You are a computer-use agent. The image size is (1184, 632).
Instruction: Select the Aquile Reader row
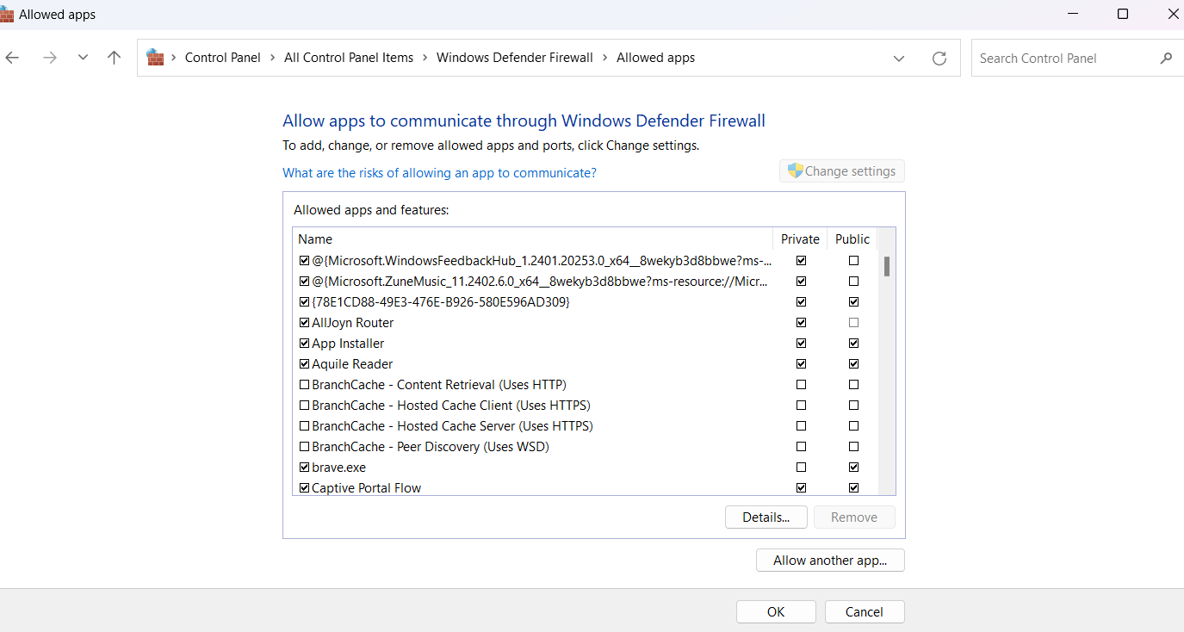586,364
